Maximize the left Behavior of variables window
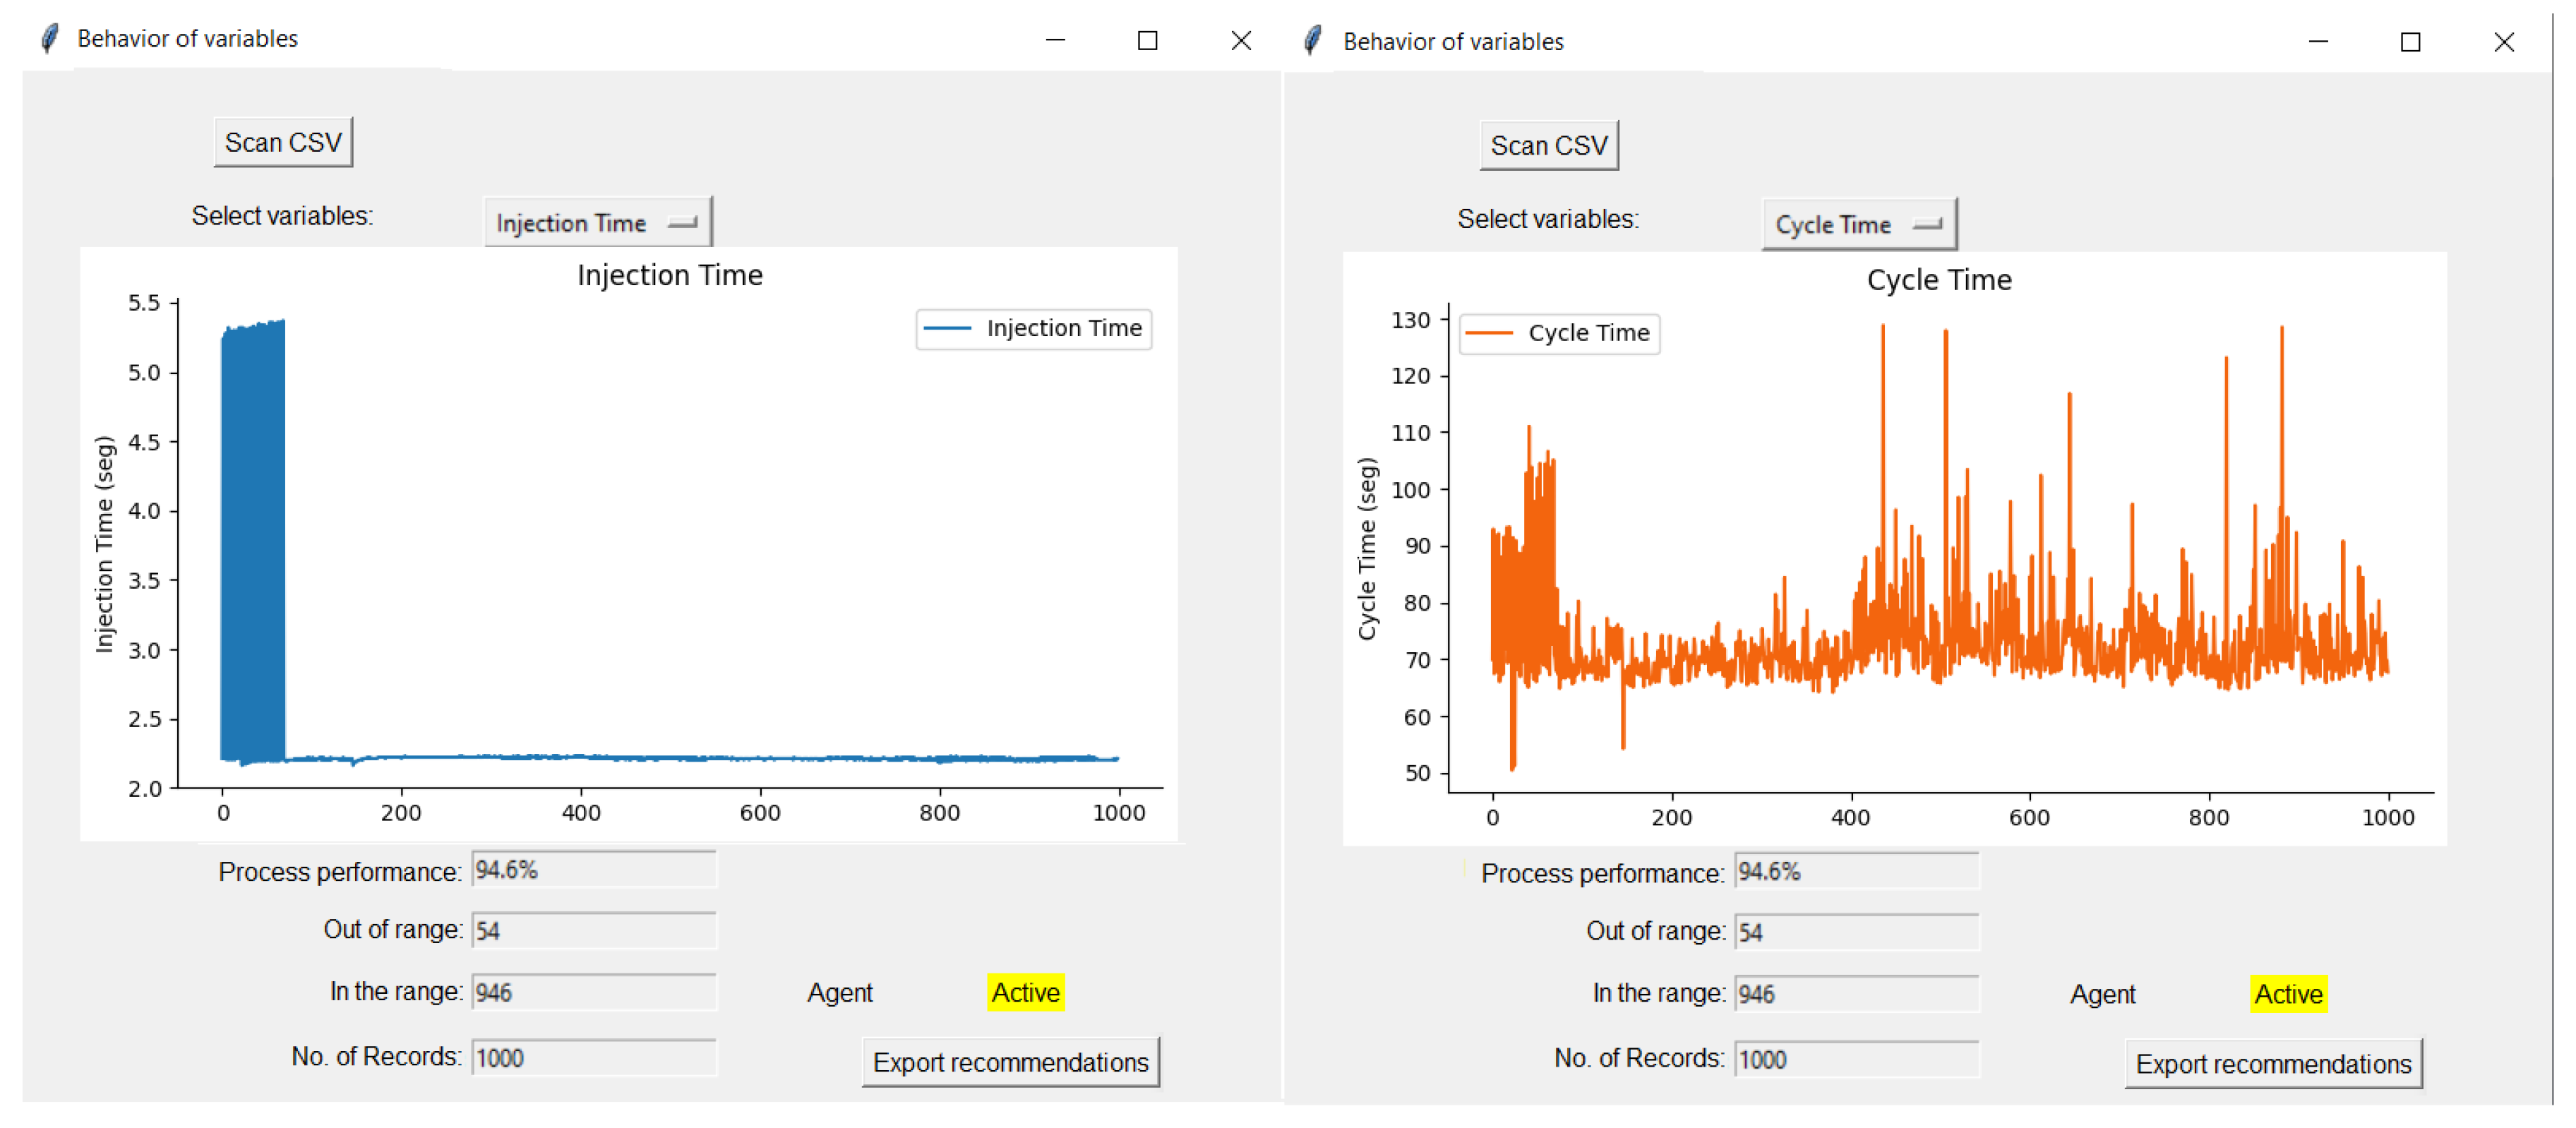Viewport: 2576px width, 1128px height. point(1147,40)
